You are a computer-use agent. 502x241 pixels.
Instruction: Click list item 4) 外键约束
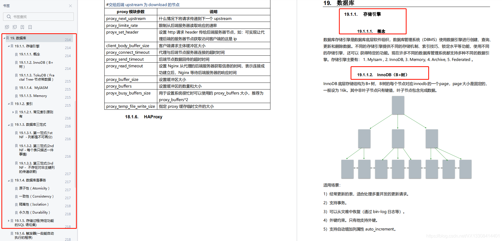pos(351,221)
